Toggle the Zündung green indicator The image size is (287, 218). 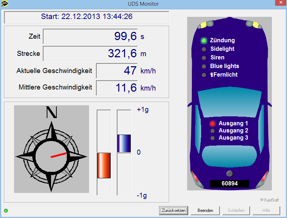pyautogui.click(x=204, y=40)
